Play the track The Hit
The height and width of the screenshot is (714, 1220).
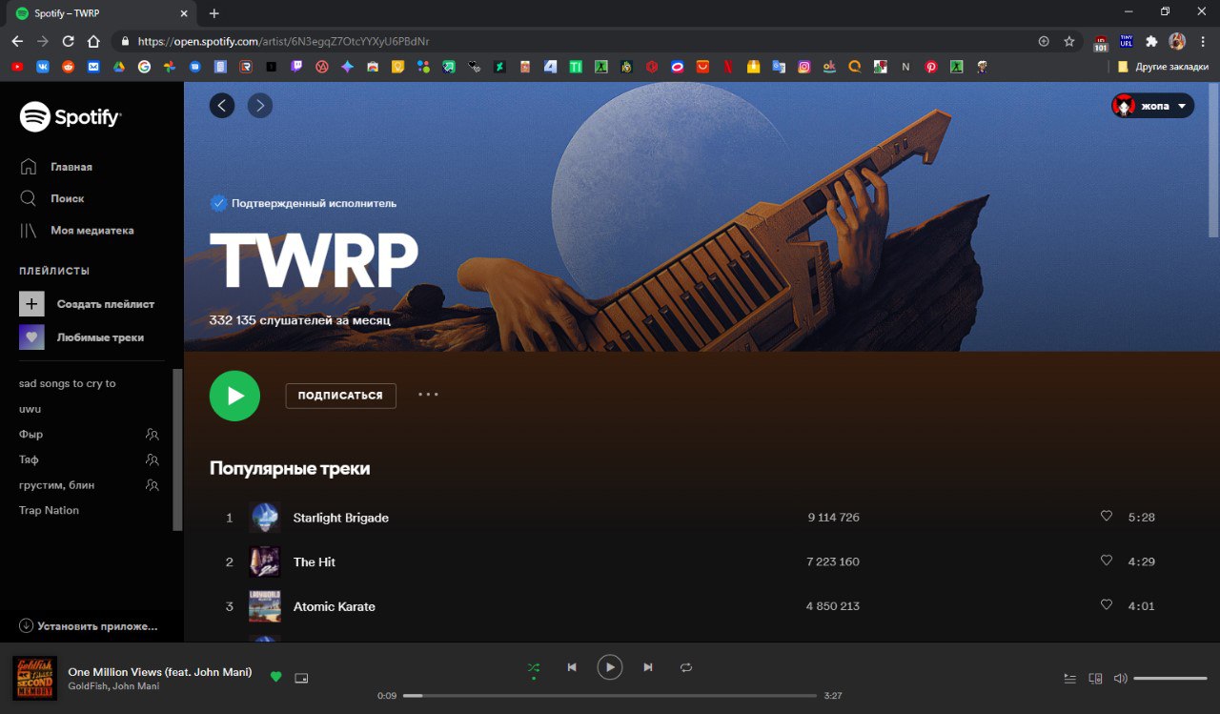[x=315, y=561]
